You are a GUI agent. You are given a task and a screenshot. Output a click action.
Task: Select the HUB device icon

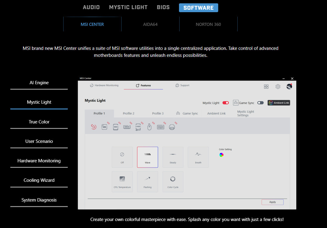[138, 127]
